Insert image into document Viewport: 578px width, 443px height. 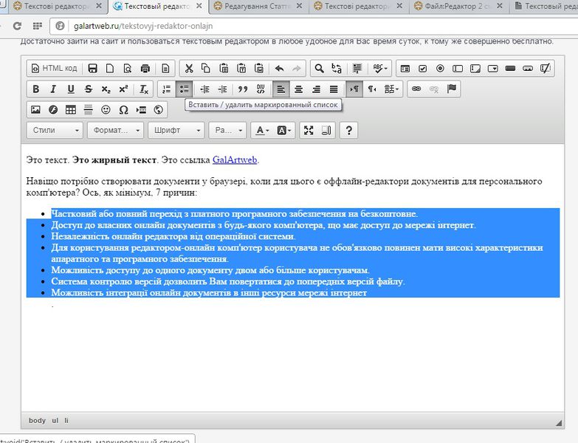[35, 110]
